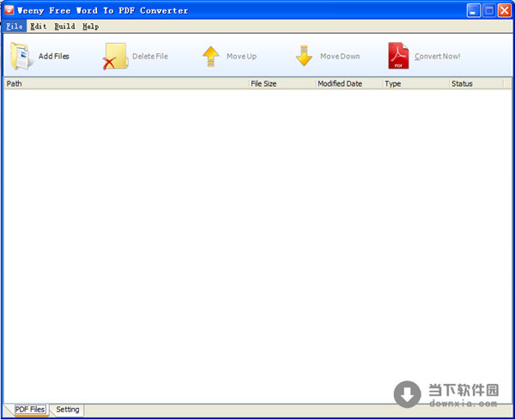The height and width of the screenshot is (420, 515).
Task: Sort list by File Size column
Action: pyautogui.click(x=280, y=83)
